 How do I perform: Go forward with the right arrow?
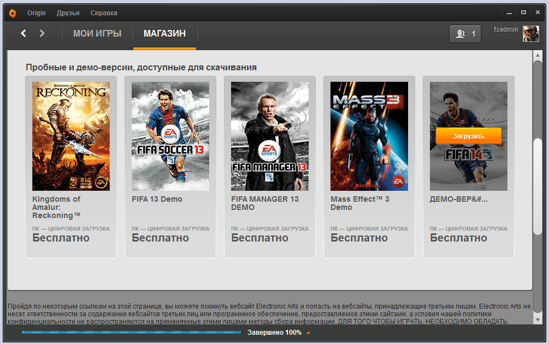pos(42,33)
